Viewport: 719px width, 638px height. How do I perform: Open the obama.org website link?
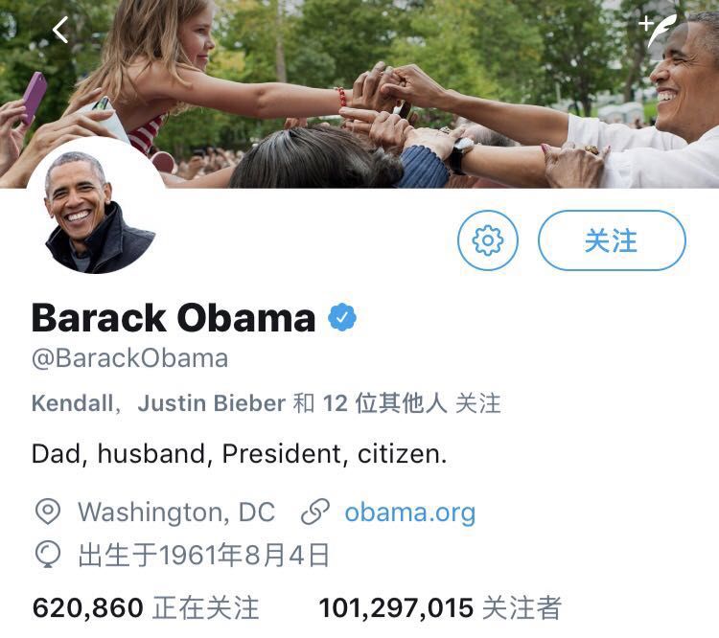[410, 513]
